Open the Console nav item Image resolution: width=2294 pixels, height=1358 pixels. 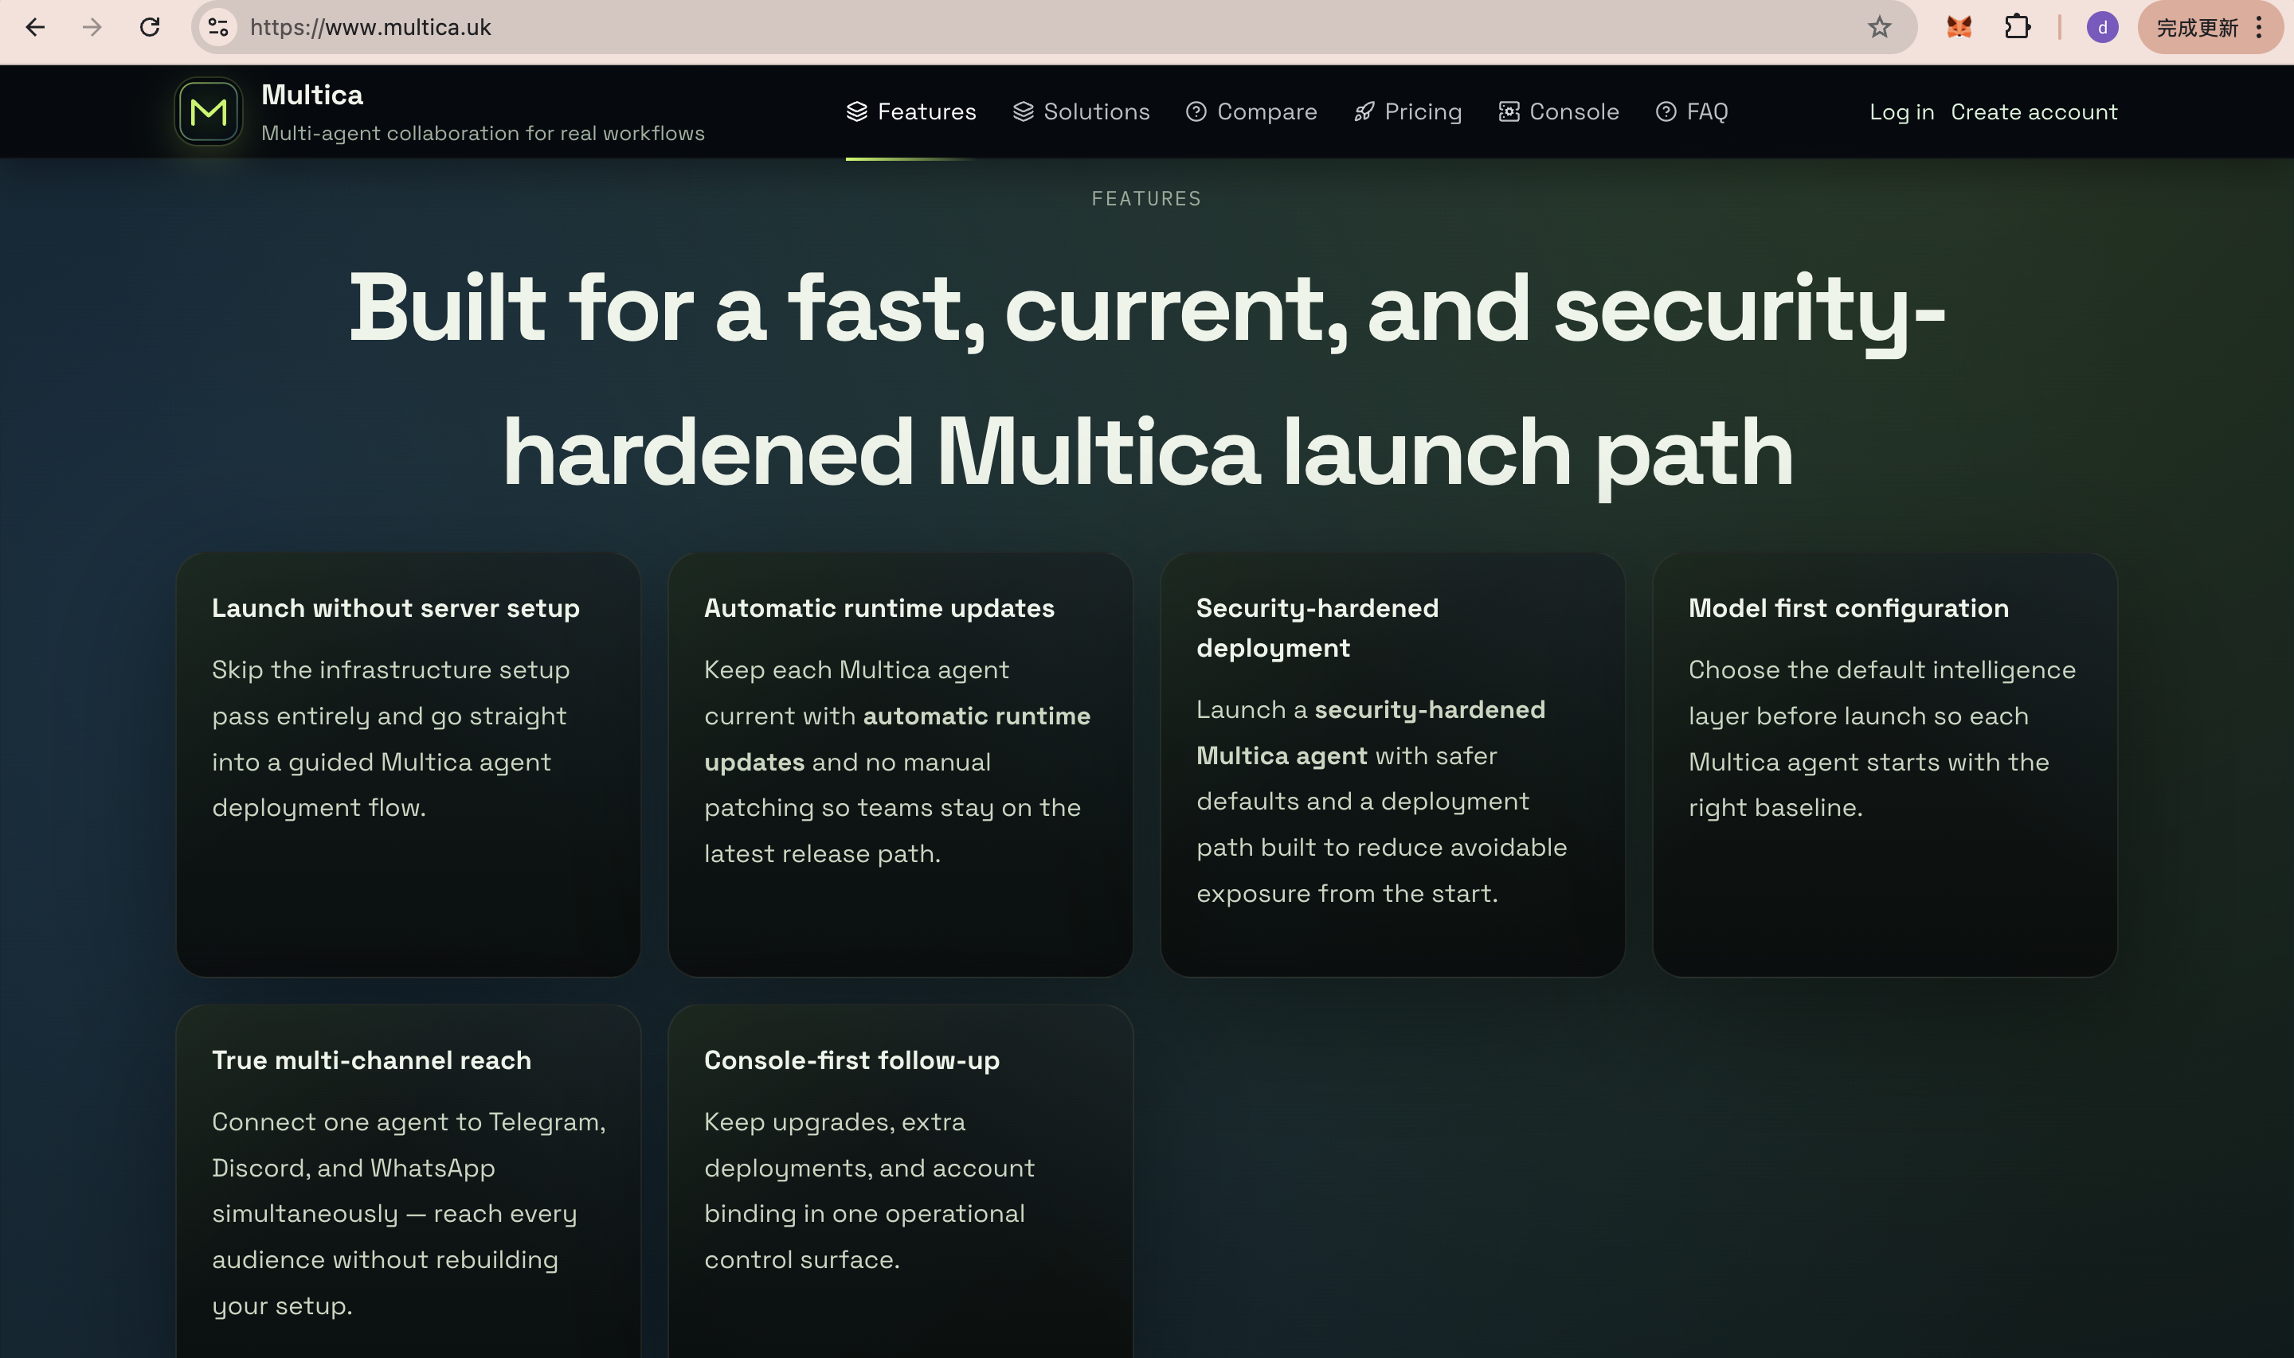1559,111
